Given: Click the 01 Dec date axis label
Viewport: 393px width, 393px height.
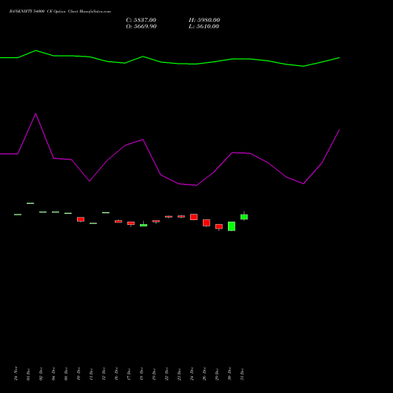Looking at the screenshot, I should click(x=29, y=374).
